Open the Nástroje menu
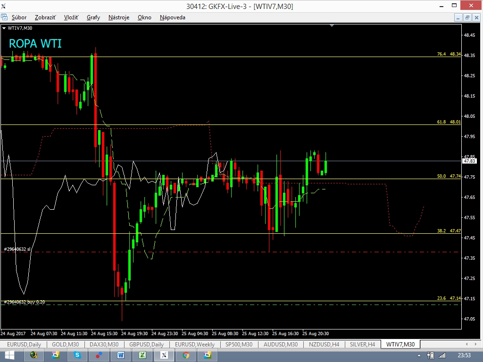The image size is (483, 362). pos(119,17)
